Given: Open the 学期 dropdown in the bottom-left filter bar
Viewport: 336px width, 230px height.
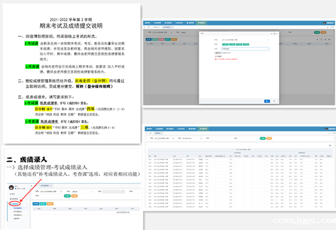Looking at the screenshot, I should (50, 191).
